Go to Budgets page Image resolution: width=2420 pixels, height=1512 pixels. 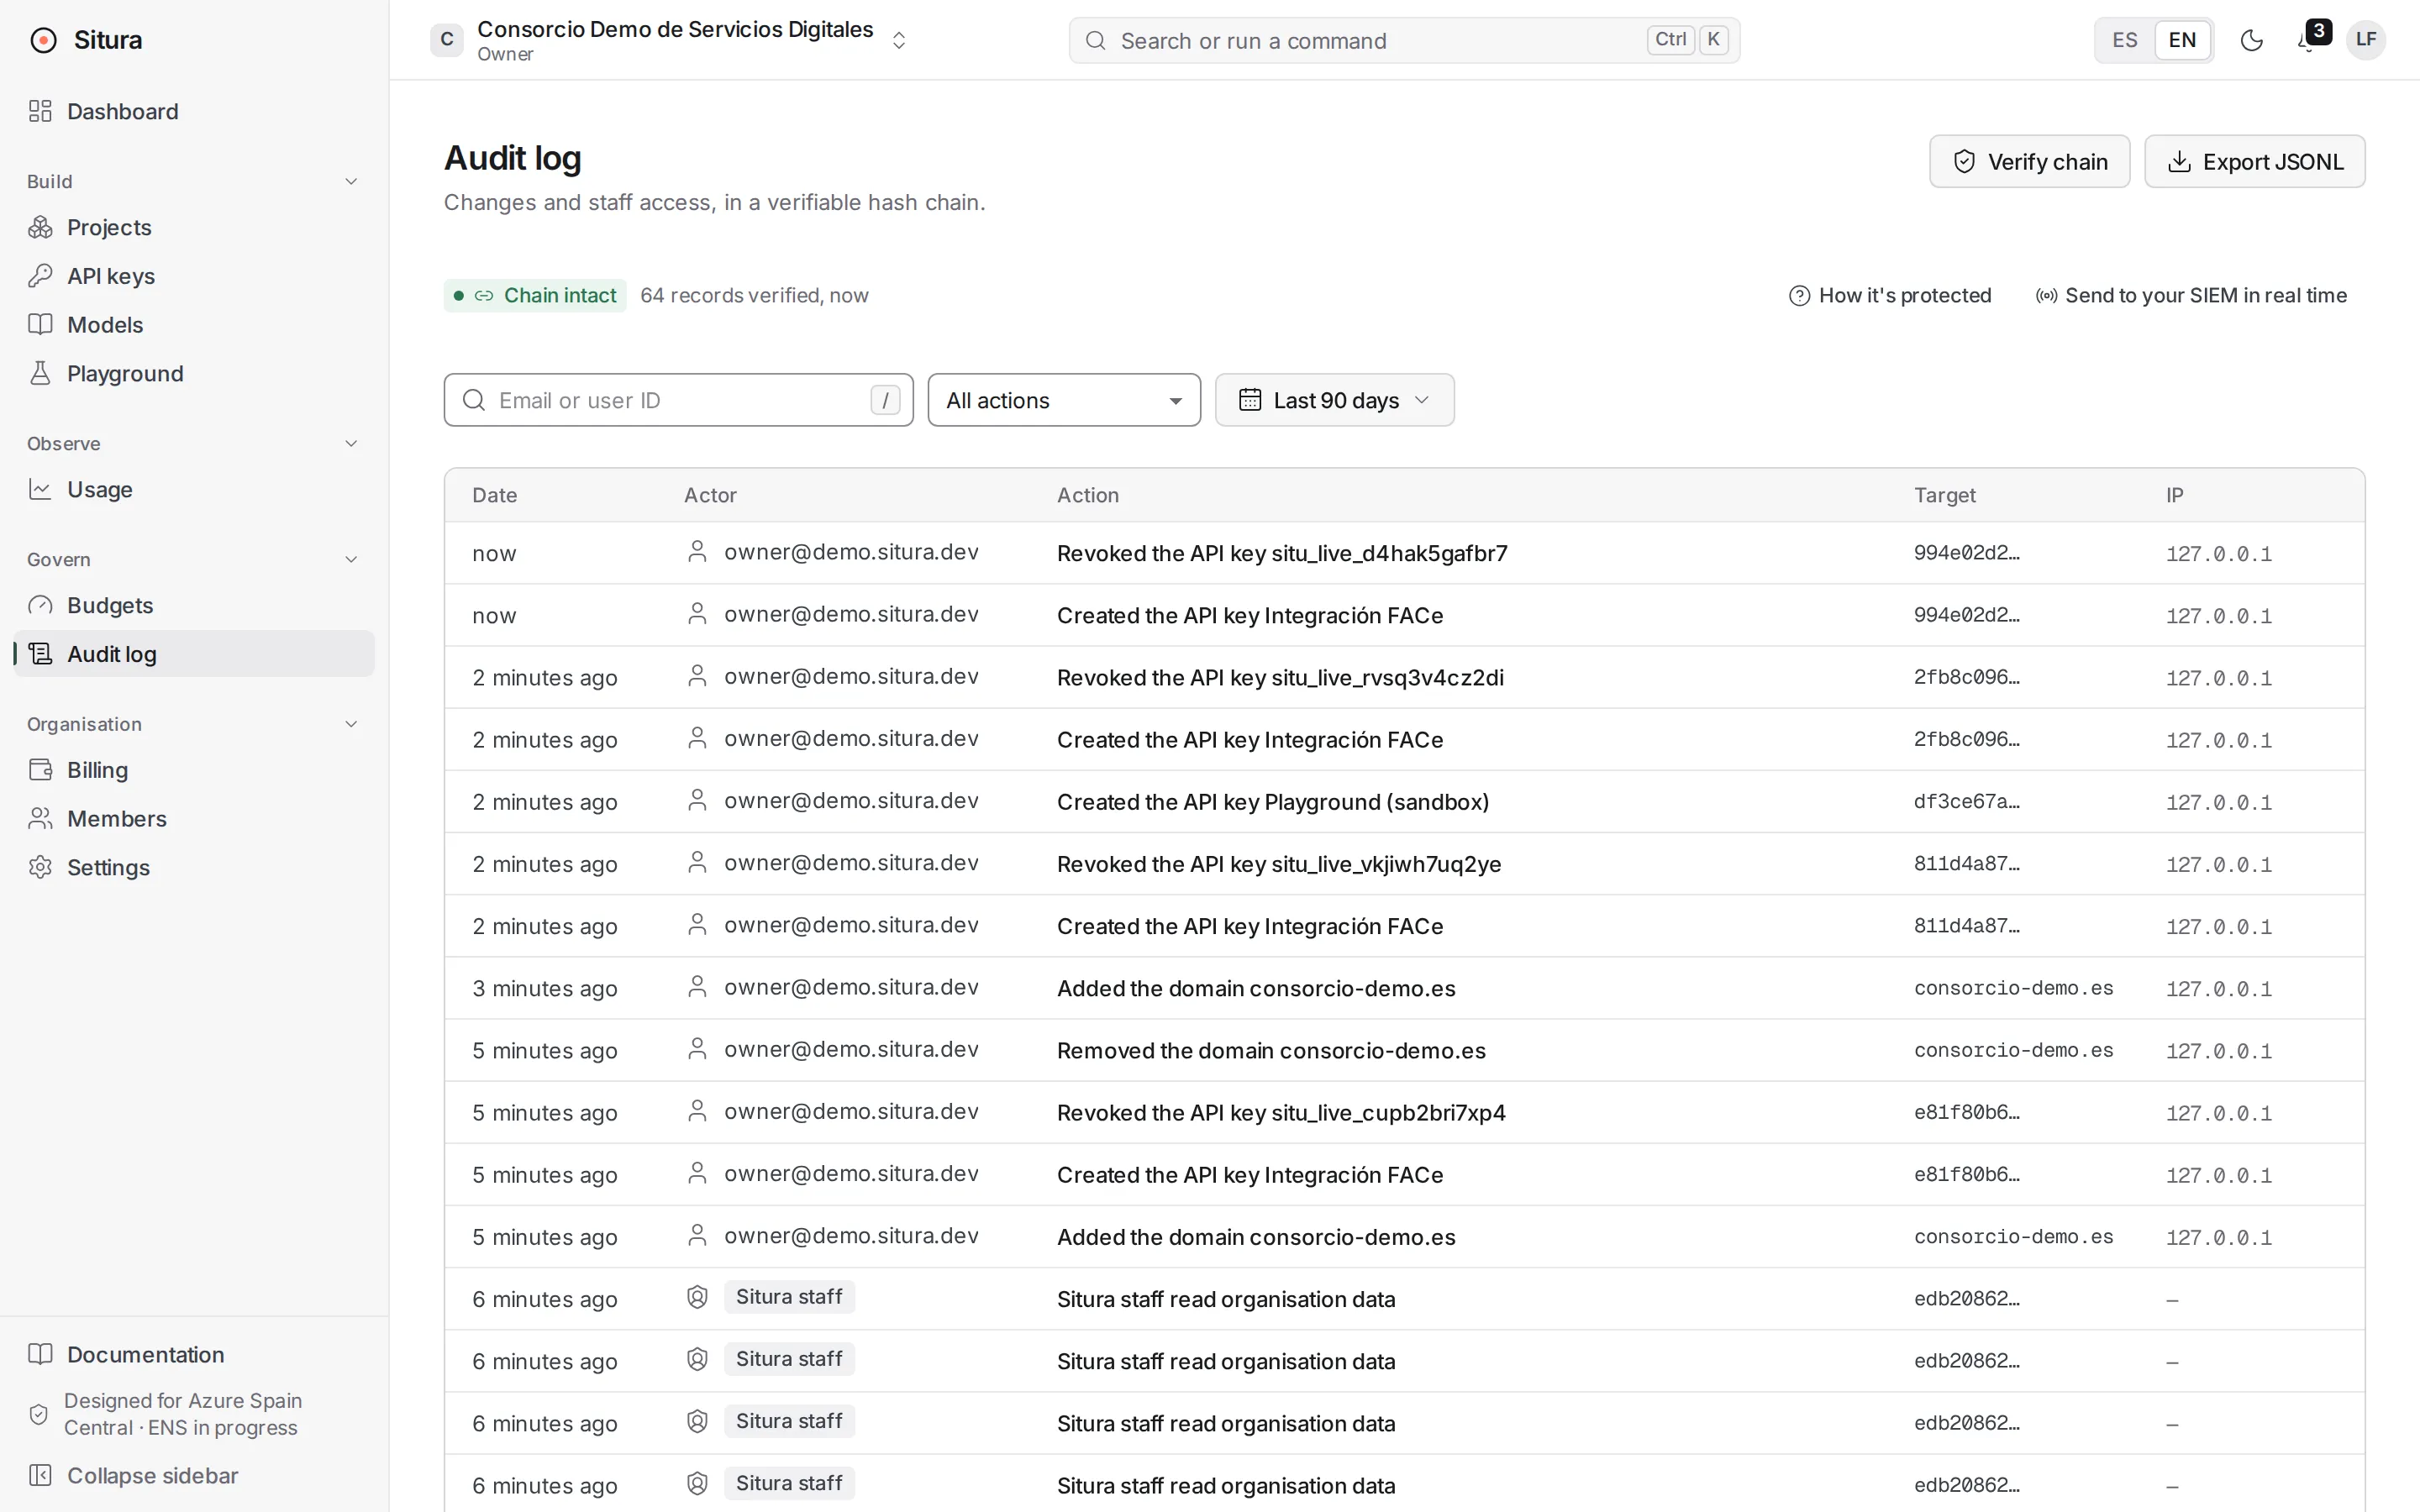[194, 605]
